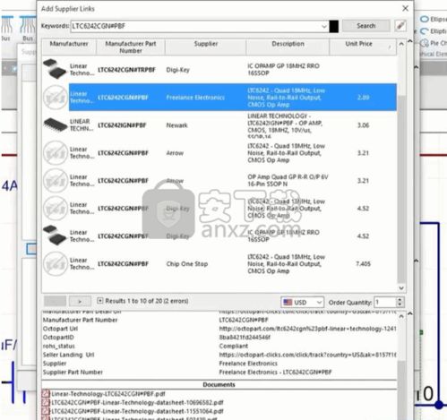Click the 7.405 unit price cell
Image resolution: width=447 pixels, height=420 pixels.
[x=363, y=264]
